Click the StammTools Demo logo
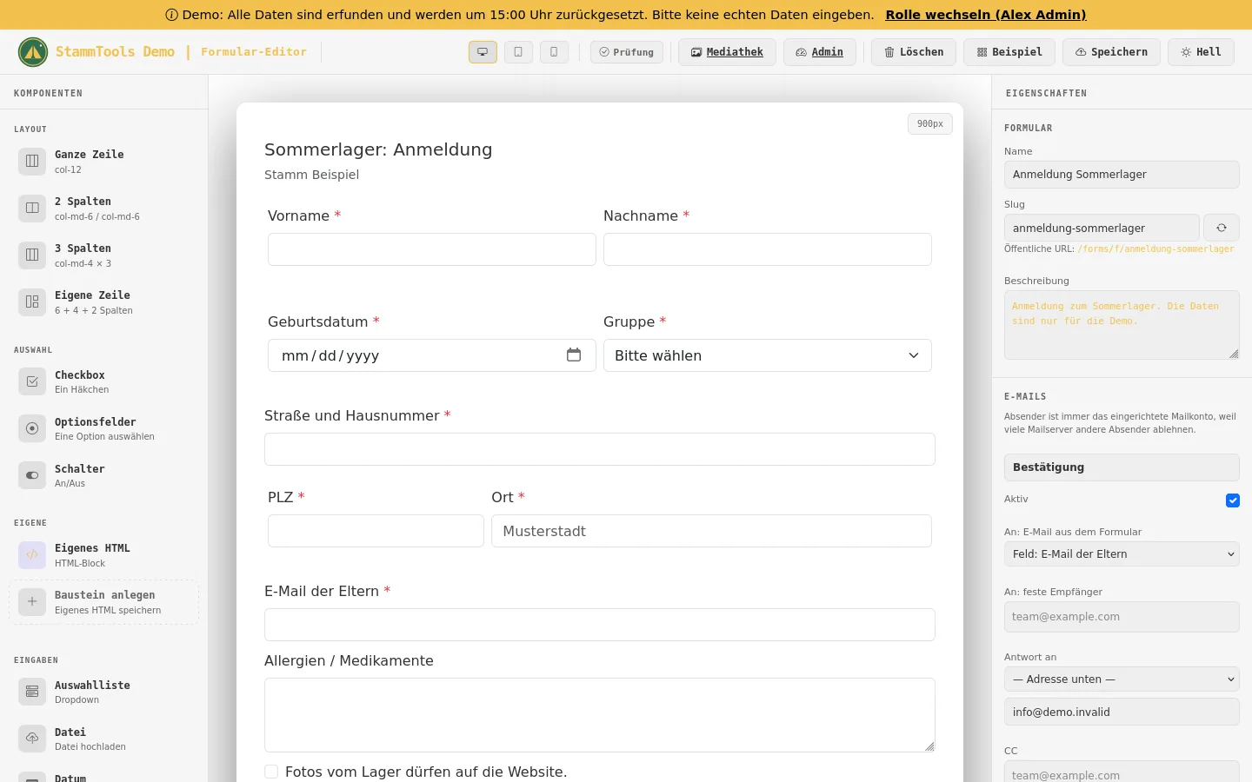The width and height of the screenshot is (1252, 782). (x=33, y=52)
